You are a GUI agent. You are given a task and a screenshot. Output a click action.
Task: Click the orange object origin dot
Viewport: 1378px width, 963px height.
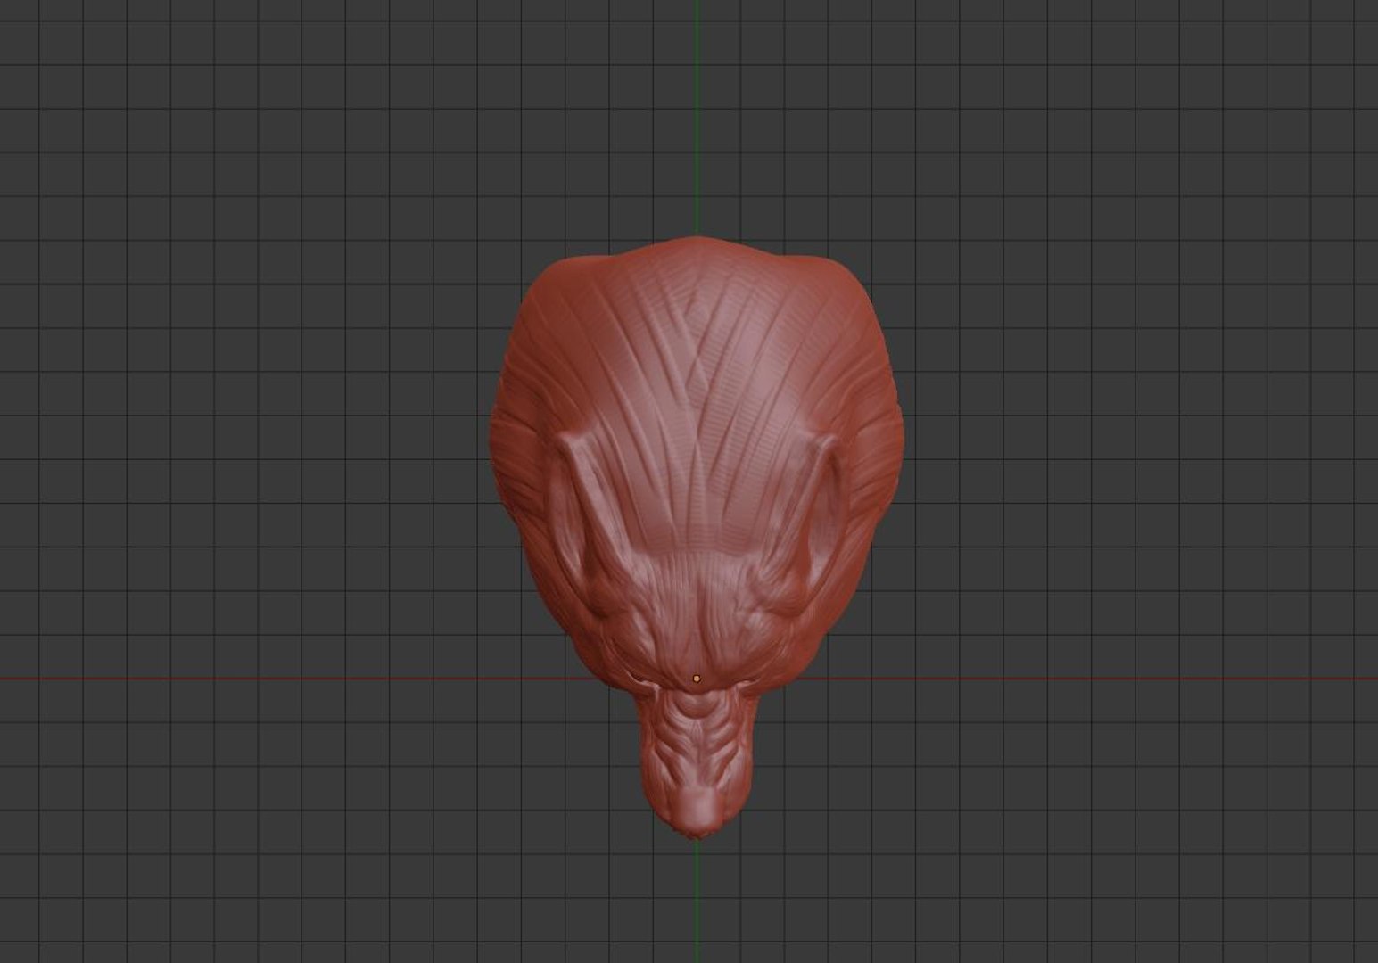click(697, 679)
